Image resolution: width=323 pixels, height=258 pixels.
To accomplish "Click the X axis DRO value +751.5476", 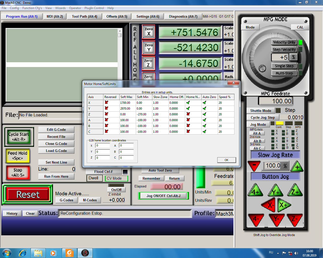I will [x=190, y=33].
